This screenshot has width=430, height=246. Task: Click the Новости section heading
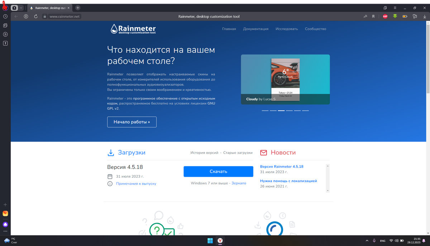(x=283, y=152)
